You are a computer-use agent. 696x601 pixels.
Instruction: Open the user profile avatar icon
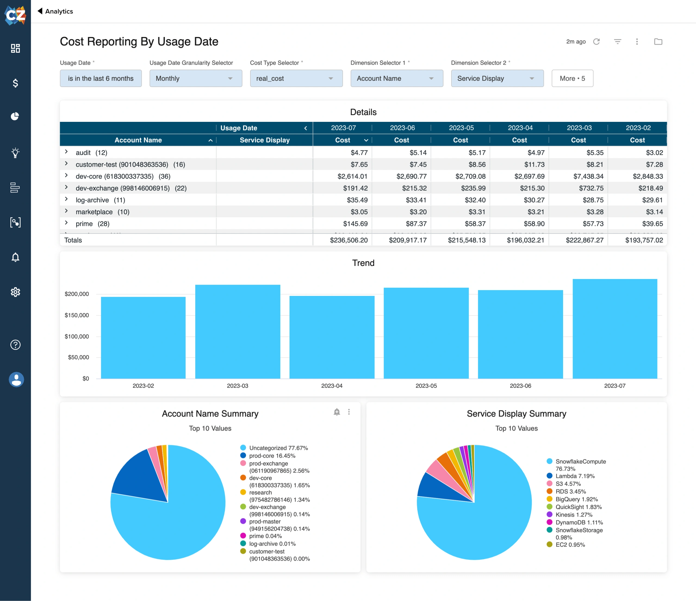tap(16, 380)
